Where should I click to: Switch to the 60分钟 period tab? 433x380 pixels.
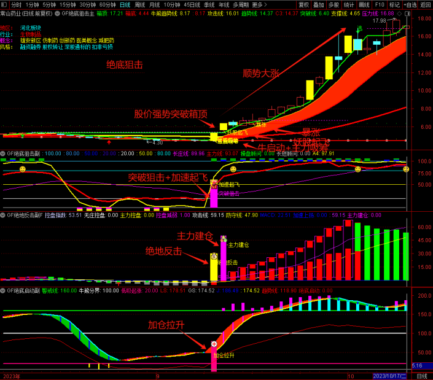(107, 4)
